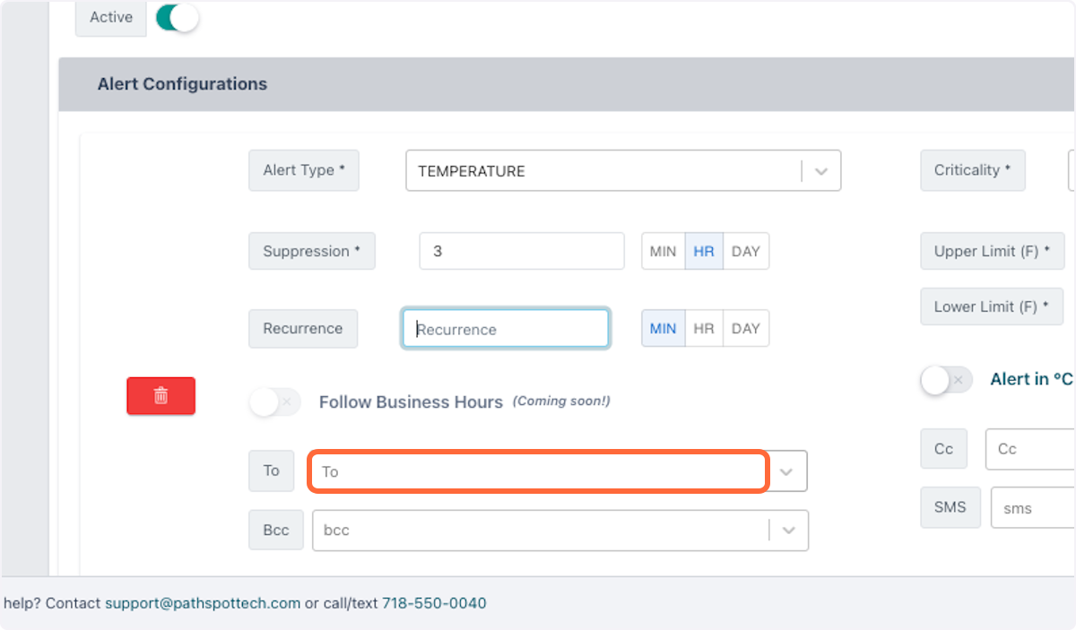1076x630 pixels.
Task: Select MIN unit for Suppression
Action: pyautogui.click(x=663, y=252)
